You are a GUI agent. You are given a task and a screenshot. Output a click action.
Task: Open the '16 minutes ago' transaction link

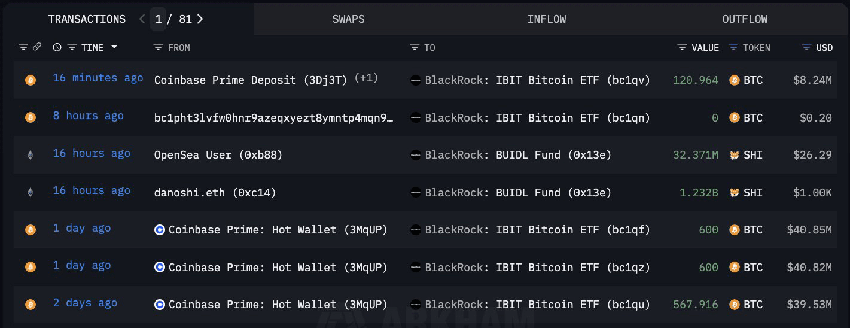coord(98,78)
